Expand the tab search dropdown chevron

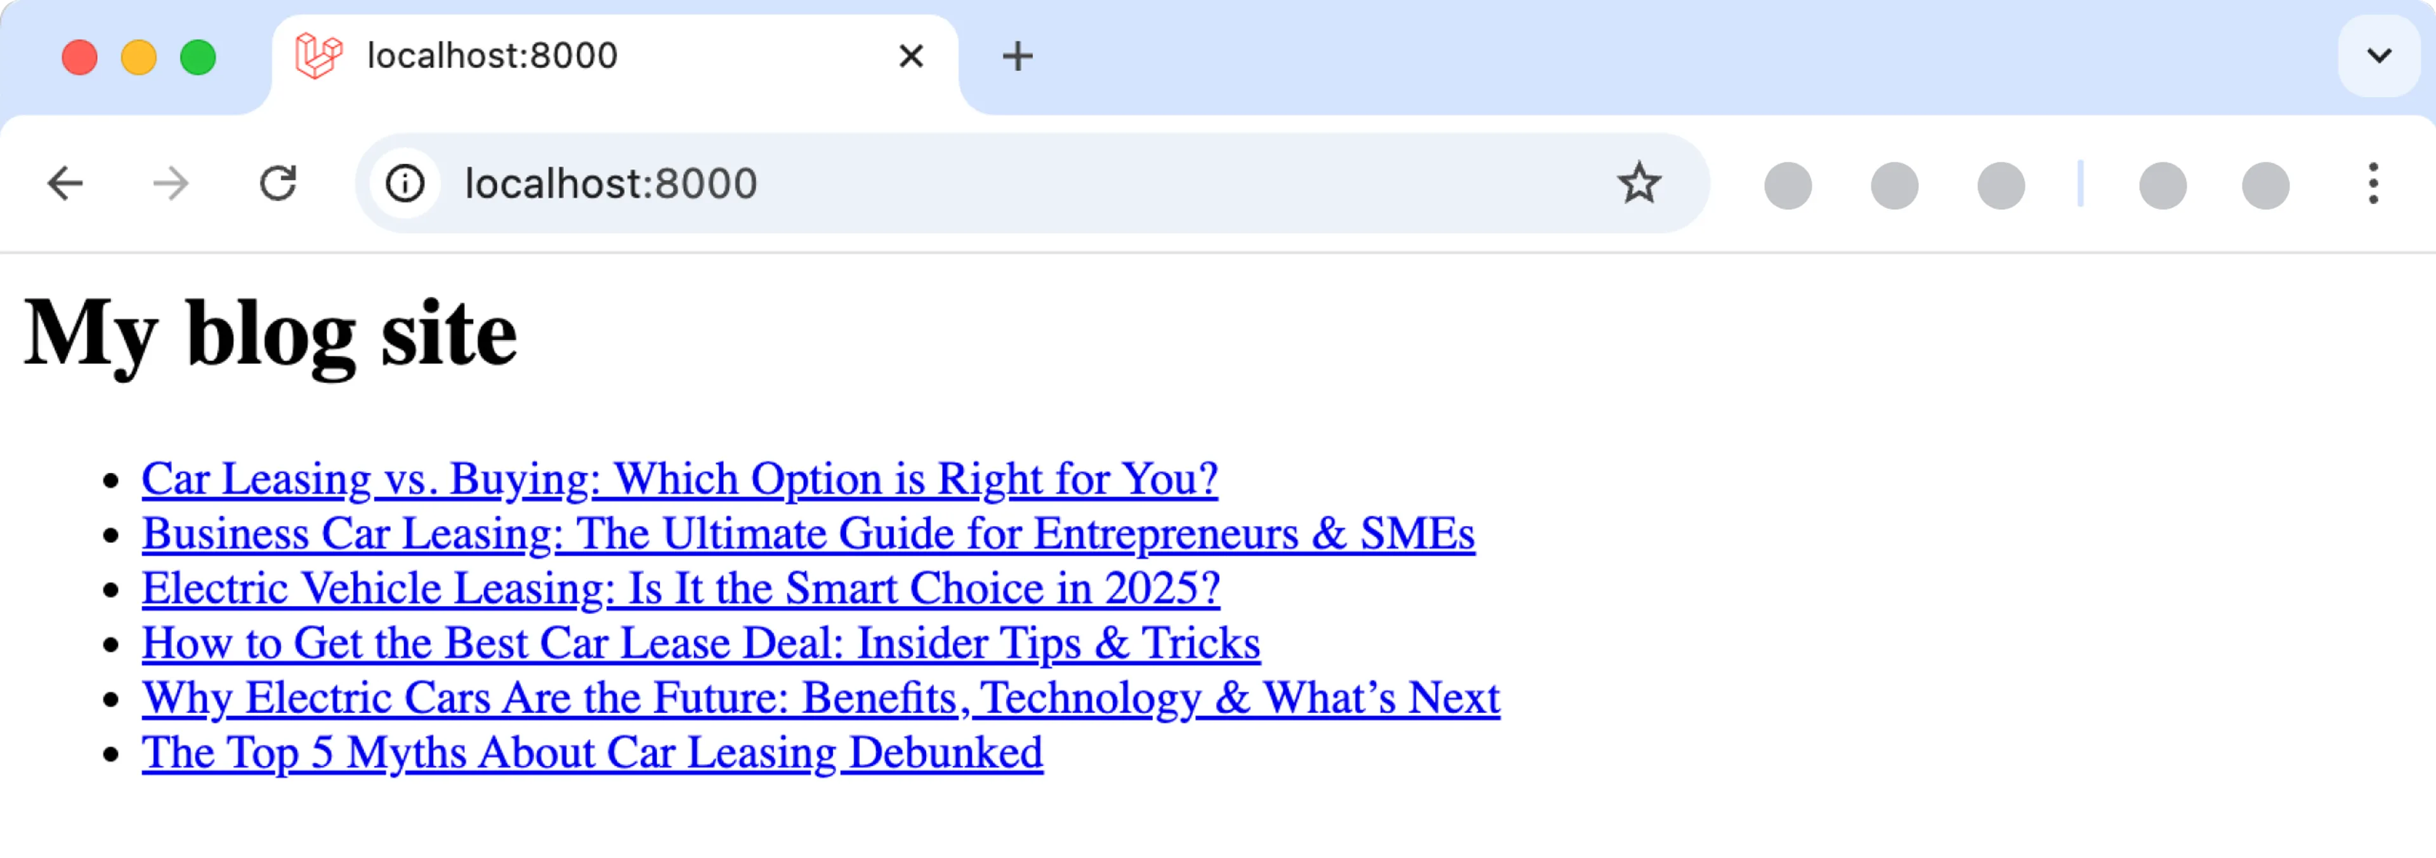(x=2380, y=56)
